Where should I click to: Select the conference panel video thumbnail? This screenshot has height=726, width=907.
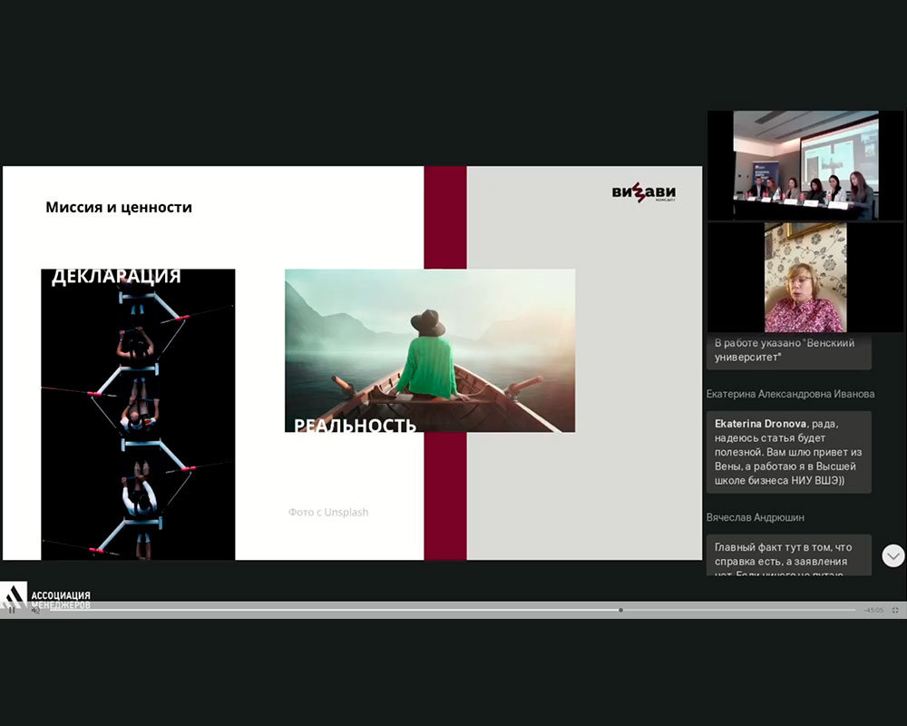[x=792, y=164]
